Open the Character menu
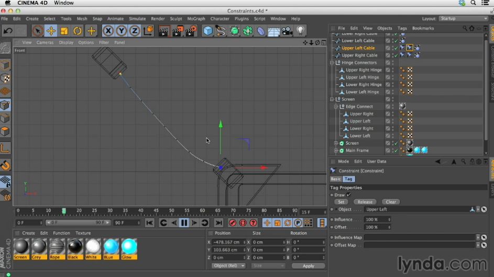 coord(219,18)
